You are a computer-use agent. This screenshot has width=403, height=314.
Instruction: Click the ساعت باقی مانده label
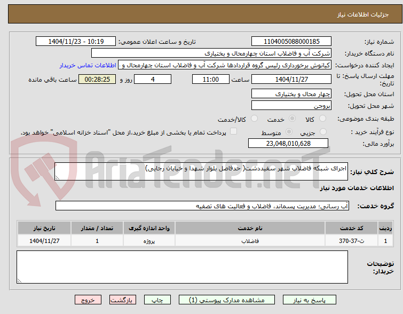coord(52,80)
